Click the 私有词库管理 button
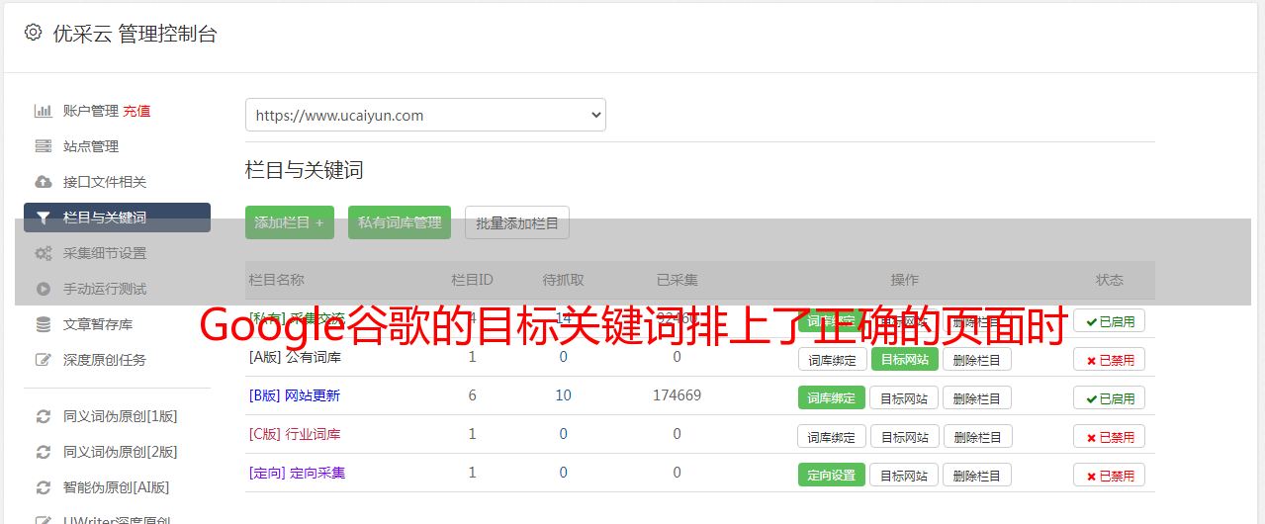The width and height of the screenshot is (1265, 524). [x=400, y=222]
